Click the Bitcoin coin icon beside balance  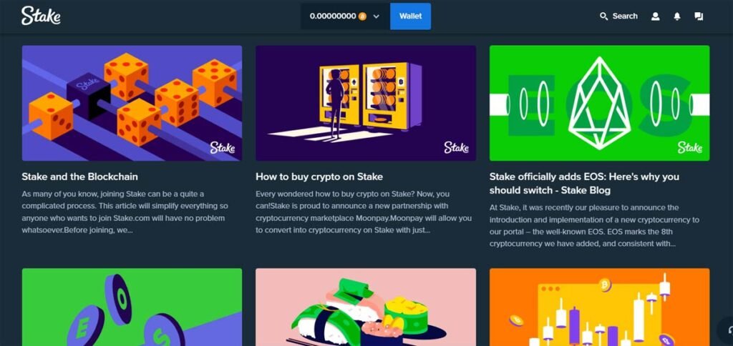point(362,16)
